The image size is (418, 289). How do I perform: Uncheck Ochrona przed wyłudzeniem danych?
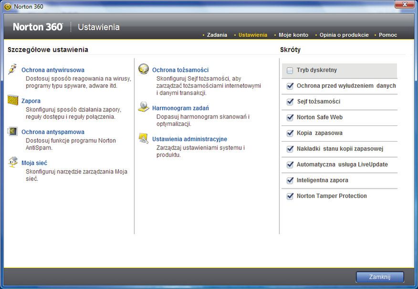(x=290, y=86)
